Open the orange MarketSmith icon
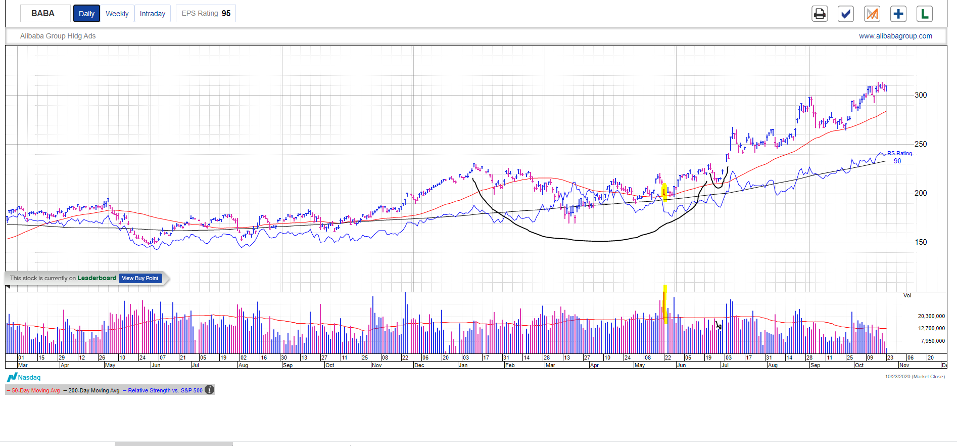The width and height of the screenshot is (957, 446). pos(872,14)
